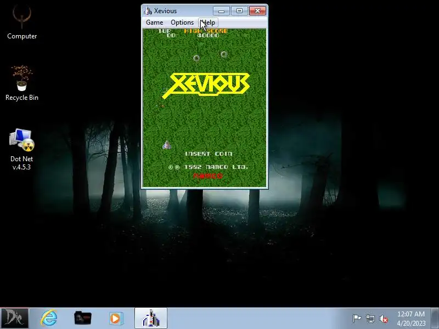Screen dimensions: 439x329
Task: Click the muted volume tray icon
Action: coord(384,319)
